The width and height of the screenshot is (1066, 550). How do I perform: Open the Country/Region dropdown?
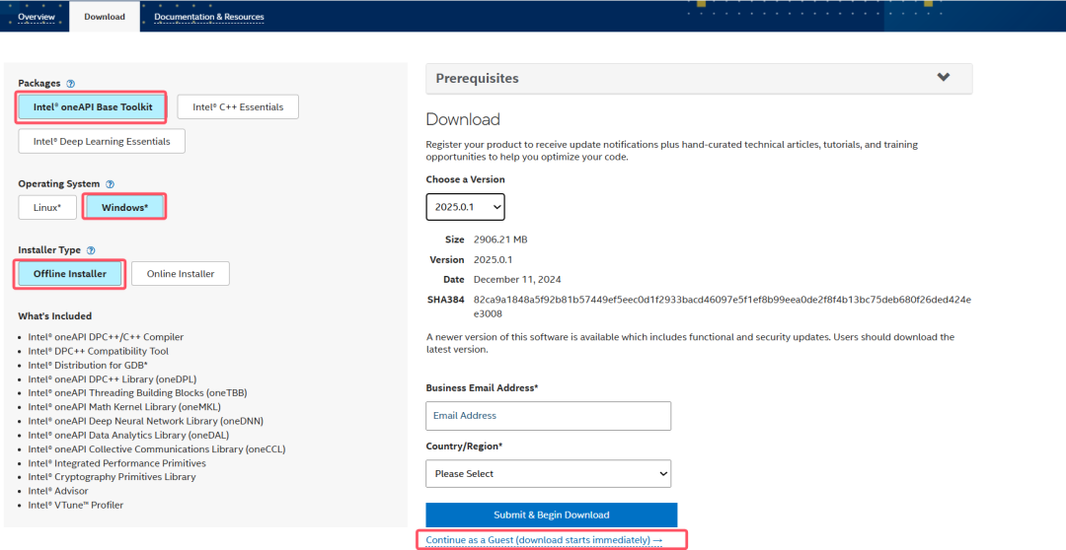(x=549, y=473)
